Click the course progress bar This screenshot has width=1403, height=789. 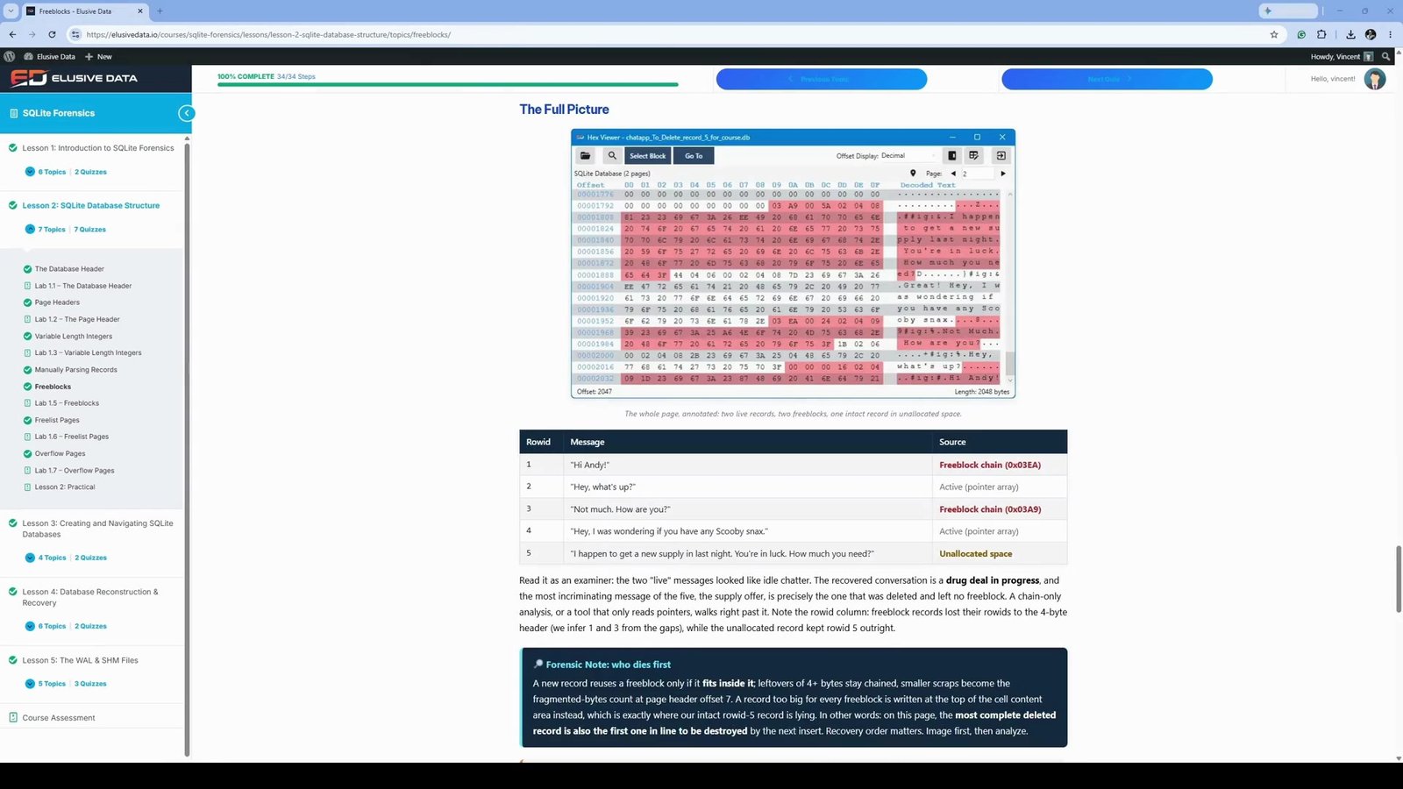coord(448,84)
